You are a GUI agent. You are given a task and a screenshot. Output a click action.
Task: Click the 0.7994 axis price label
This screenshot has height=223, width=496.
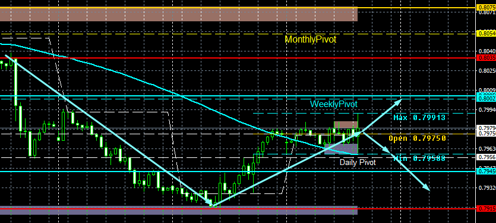[487, 110]
